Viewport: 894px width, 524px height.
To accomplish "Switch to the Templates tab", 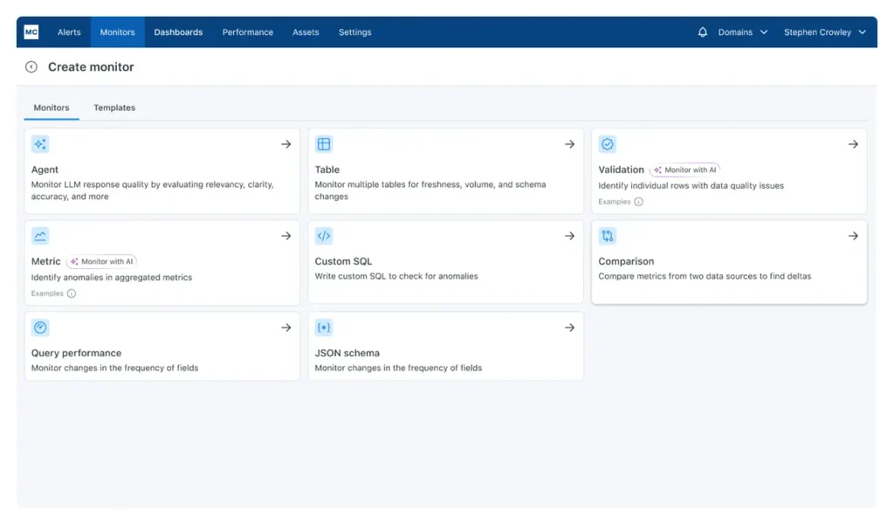I will [x=114, y=107].
